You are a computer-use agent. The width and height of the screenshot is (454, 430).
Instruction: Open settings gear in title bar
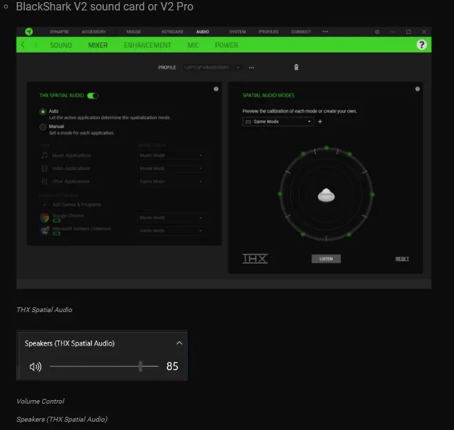coord(377,32)
